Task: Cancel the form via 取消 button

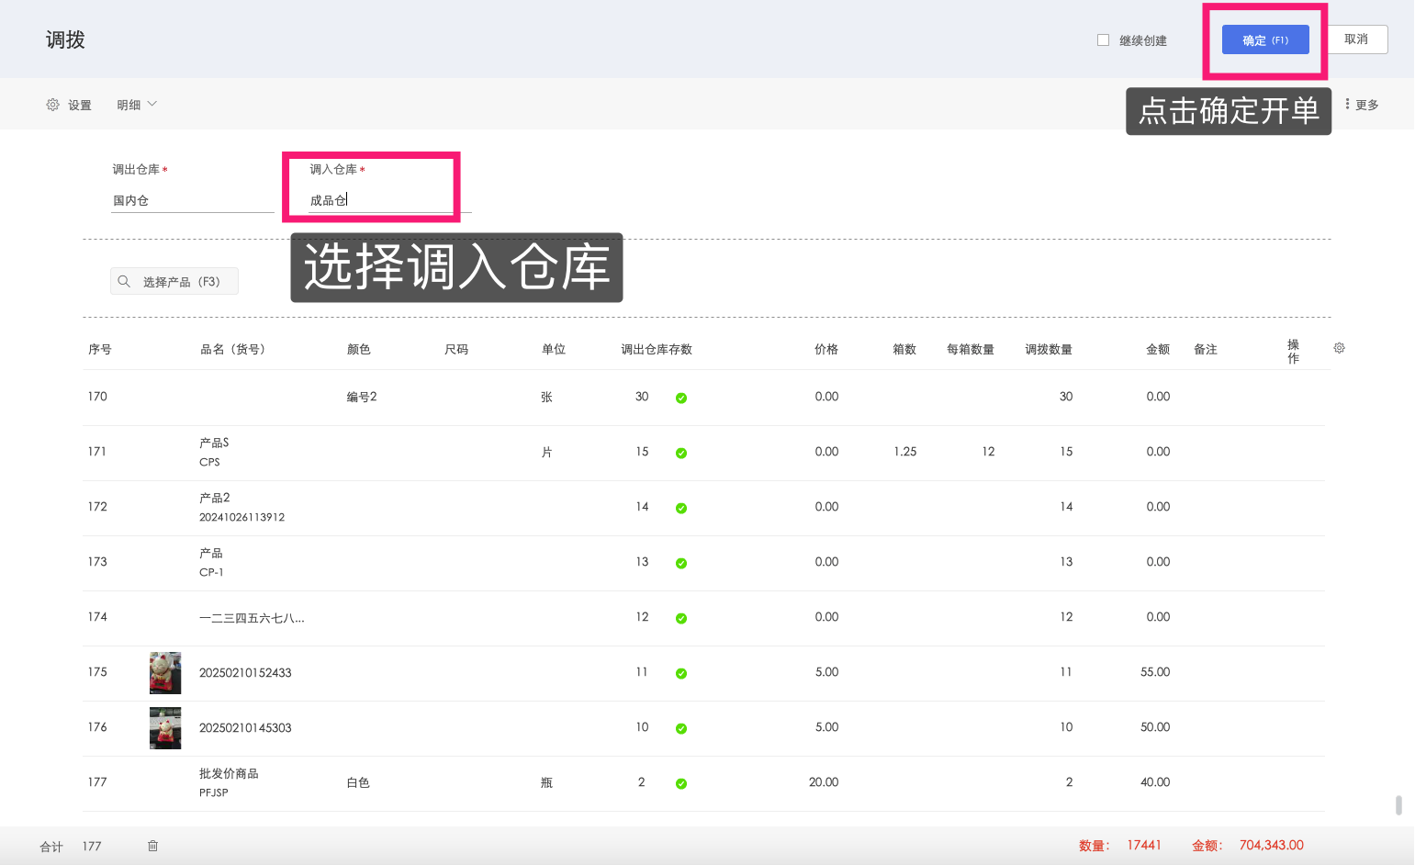Action: click(1358, 39)
